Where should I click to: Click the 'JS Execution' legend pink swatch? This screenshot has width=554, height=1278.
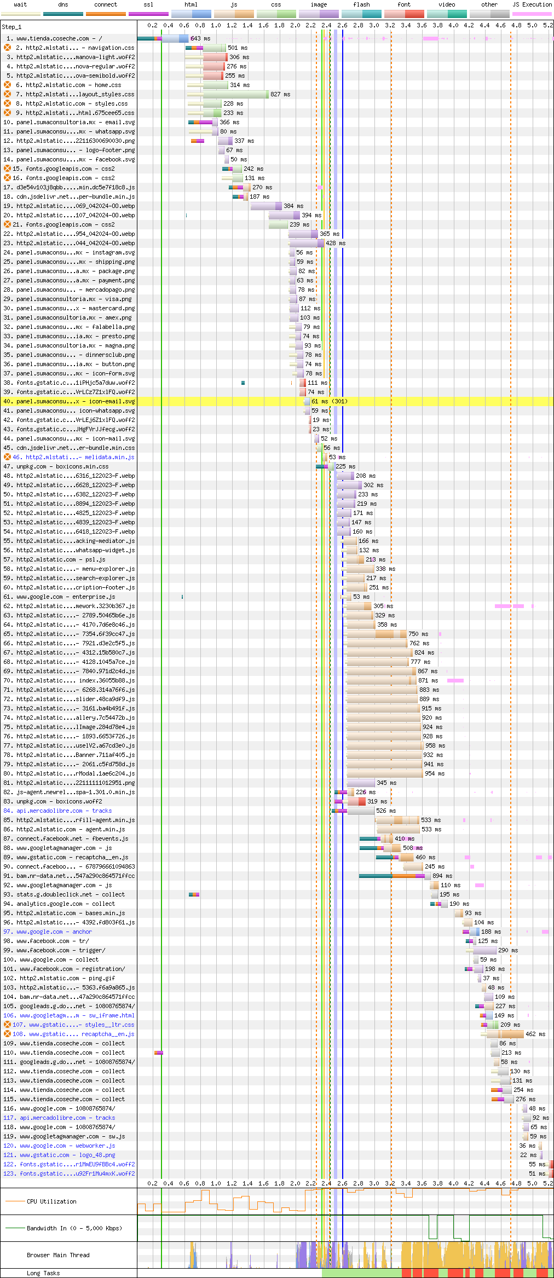click(x=532, y=14)
